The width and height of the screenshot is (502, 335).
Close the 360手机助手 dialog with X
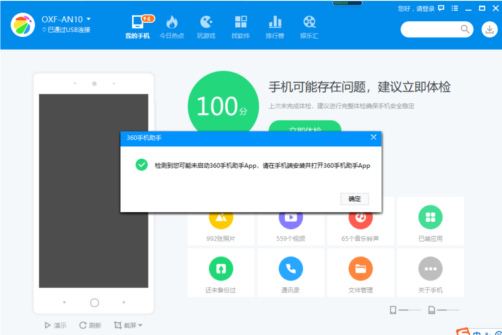point(374,137)
